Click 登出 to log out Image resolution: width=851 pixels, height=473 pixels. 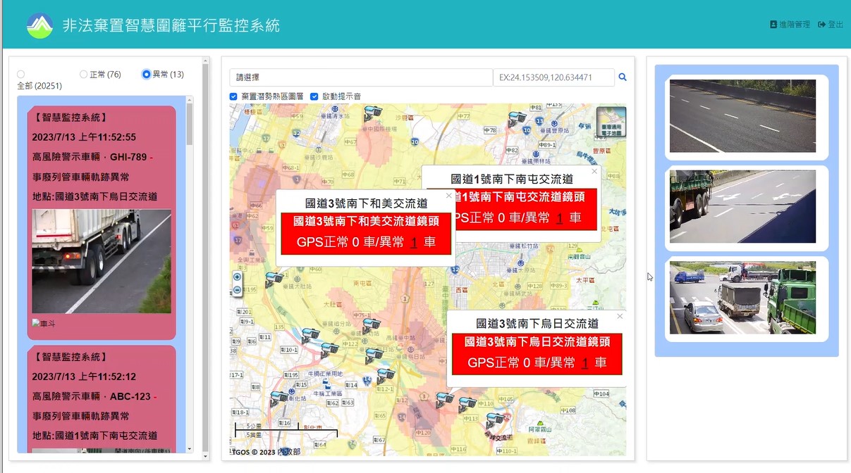tap(831, 25)
